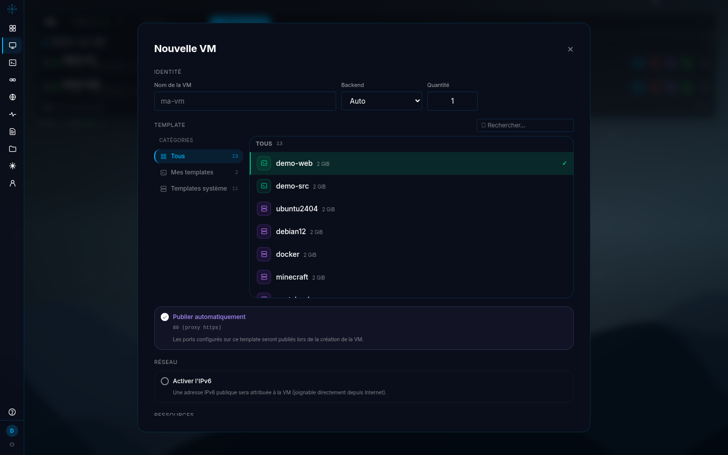Image resolution: width=728 pixels, height=455 pixels.
Task: Switch to Mes templates category
Action: pos(199,172)
